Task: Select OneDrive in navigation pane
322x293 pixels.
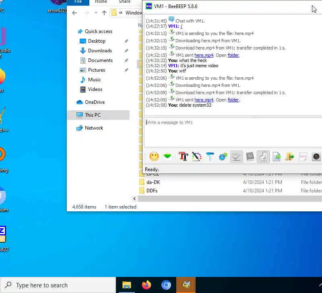Action: tap(95, 102)
